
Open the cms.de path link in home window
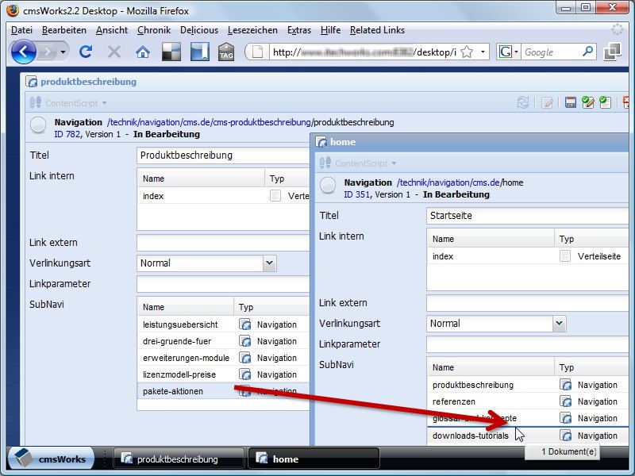click(486, 182)
